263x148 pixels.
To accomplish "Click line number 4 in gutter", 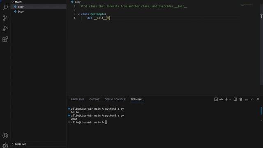I will [75, 18].
